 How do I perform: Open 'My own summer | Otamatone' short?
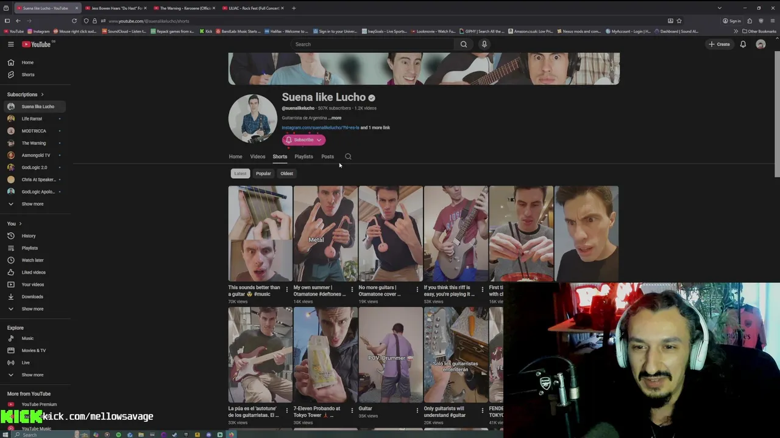coord(325,234)
